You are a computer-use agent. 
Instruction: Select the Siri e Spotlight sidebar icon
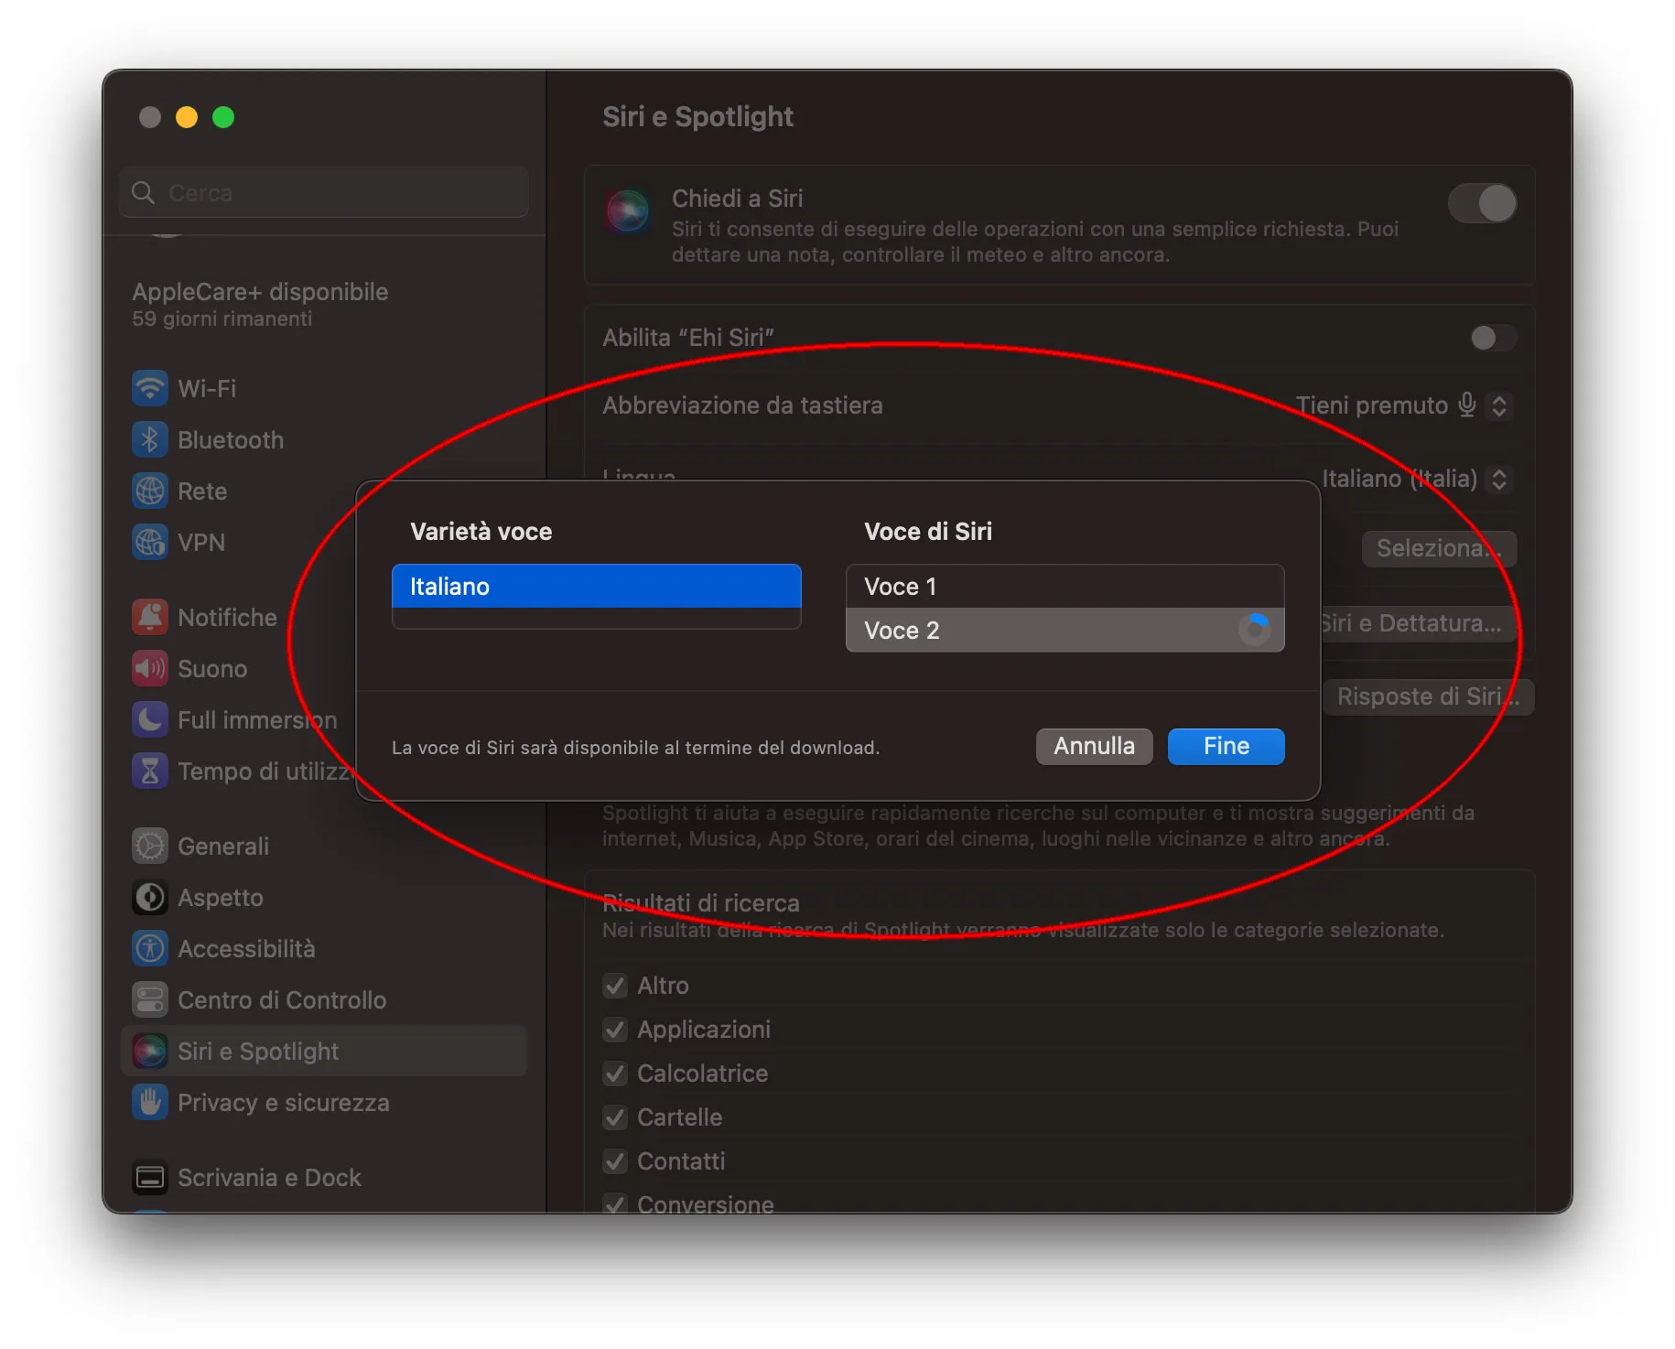pyautogui.click(x=150, y=1051)
